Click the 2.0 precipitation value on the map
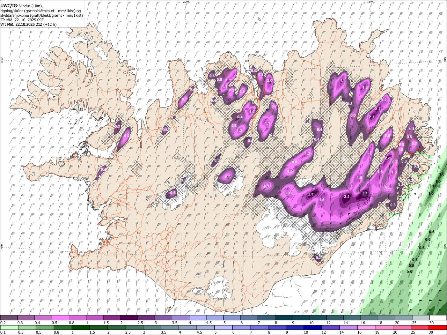The width and height of the screenshot is (447, 335). [x=269, y=80]
